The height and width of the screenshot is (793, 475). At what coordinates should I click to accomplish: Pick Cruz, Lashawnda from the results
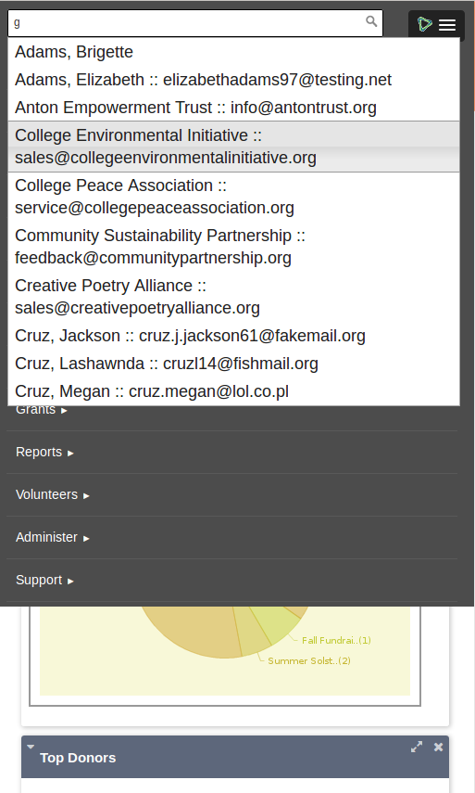[233, 364]
